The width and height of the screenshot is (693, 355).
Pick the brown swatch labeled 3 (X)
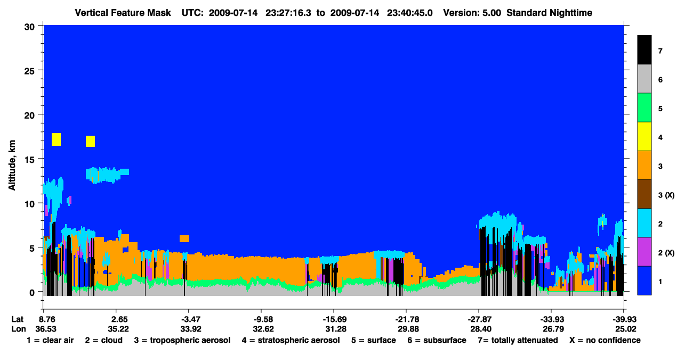click(644, 194)
